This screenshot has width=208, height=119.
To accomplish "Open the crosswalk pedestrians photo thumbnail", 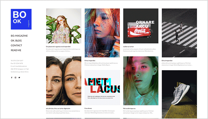I will (179, 33).
